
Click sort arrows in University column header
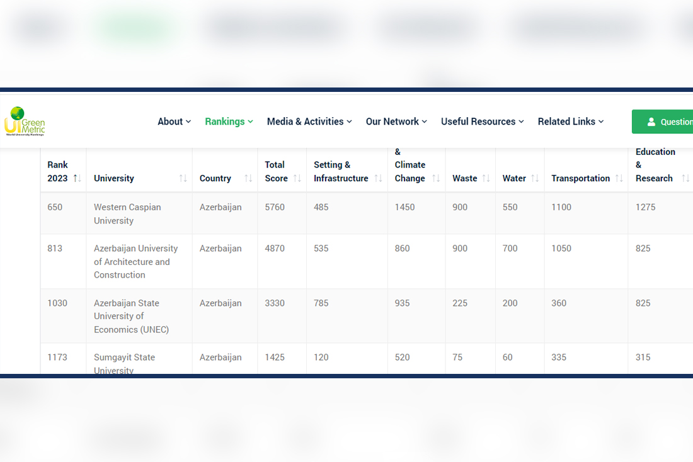[183, 179]
